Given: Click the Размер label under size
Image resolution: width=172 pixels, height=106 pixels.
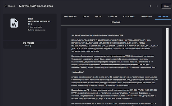Looking at the screenshot, I should [28, 46].
